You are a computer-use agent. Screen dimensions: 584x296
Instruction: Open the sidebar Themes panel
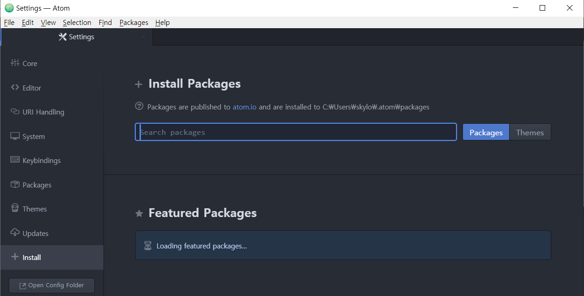coord(52,209)
